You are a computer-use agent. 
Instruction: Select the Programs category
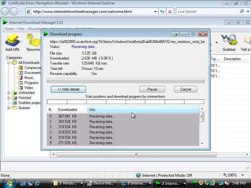click(29, 83)
